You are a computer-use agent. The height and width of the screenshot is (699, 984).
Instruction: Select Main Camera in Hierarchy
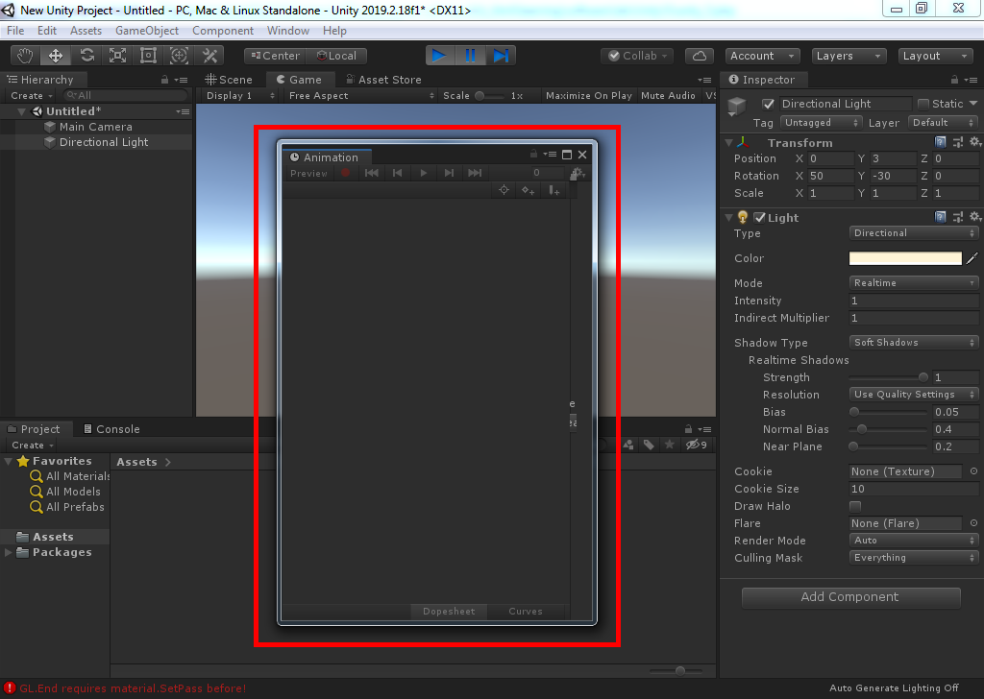(95, 127)
